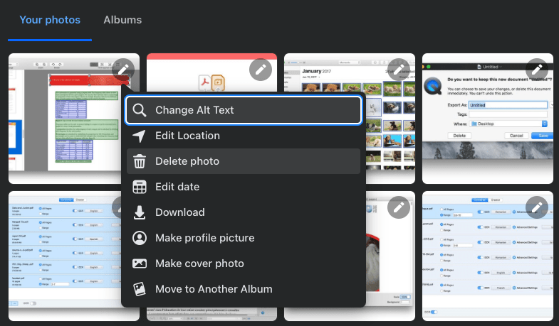Click the trash can icon
The image size is (559, 326).
(140, 161)
